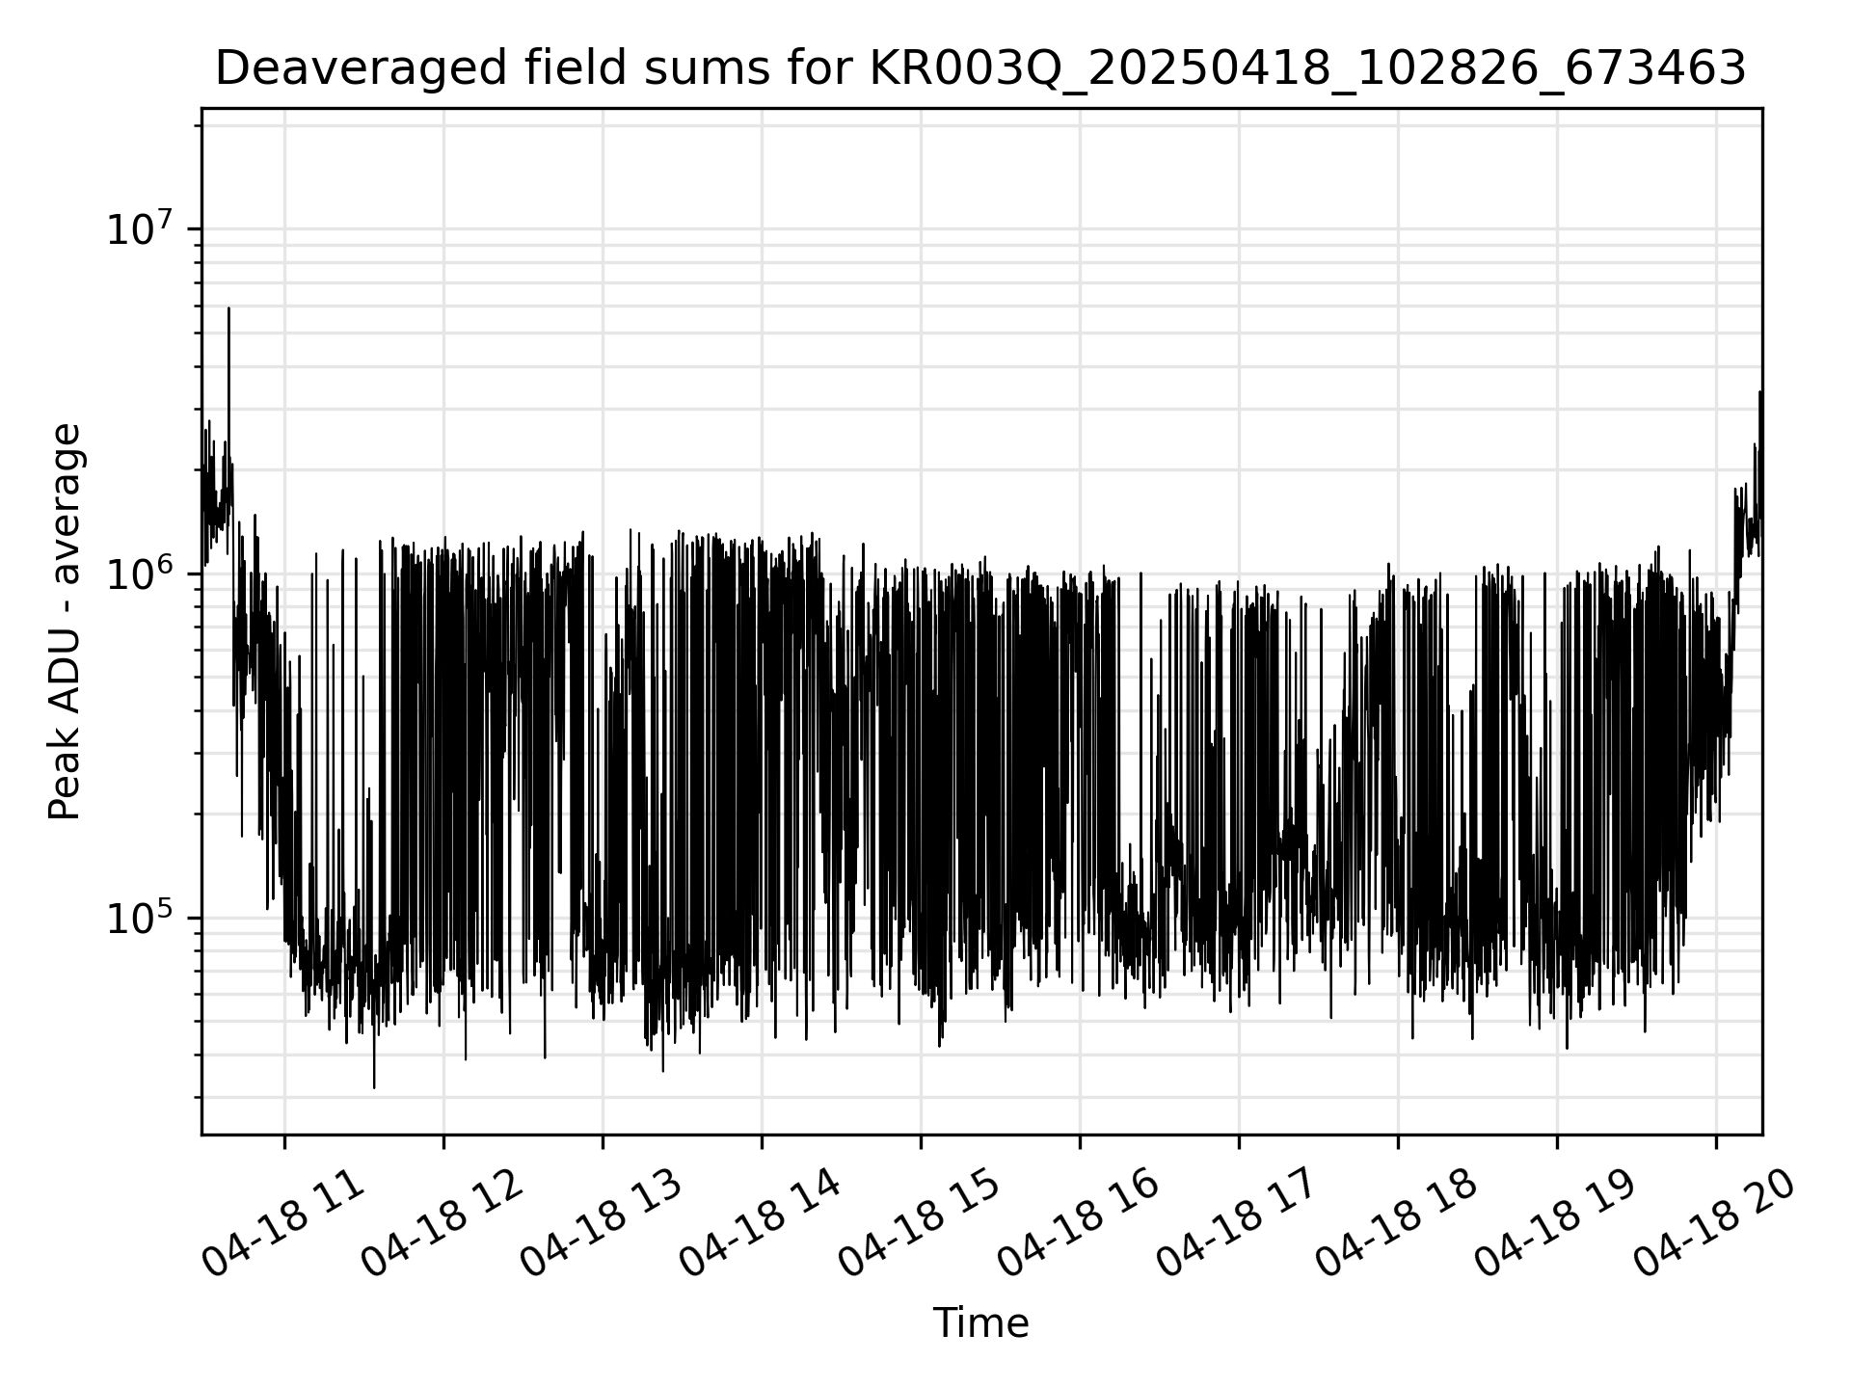Click the '04-18 11' x-axis tick label
The height and width of the screenshot is (1388, 1851).
[285, 1224]
